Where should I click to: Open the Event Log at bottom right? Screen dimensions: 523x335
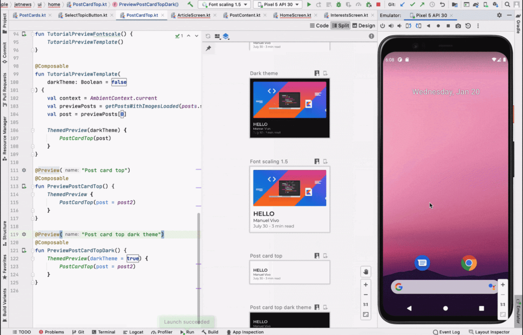(x=446, y=332)
